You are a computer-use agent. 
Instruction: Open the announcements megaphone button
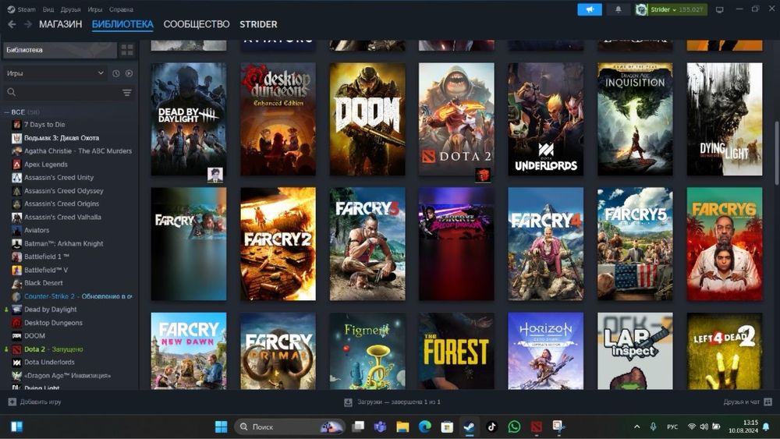tap(590, 9)
